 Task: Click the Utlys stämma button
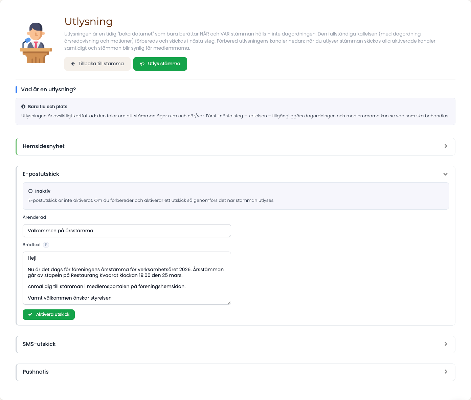coord(160,64)
